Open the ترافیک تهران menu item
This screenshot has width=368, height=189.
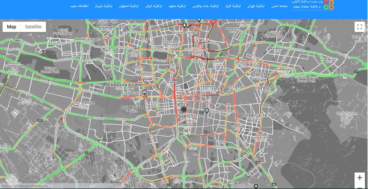(x=256, y=6)
